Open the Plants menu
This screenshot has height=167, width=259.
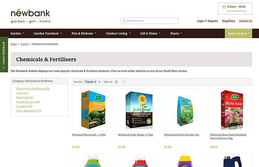pyautogui.click(x=176, y=33)
